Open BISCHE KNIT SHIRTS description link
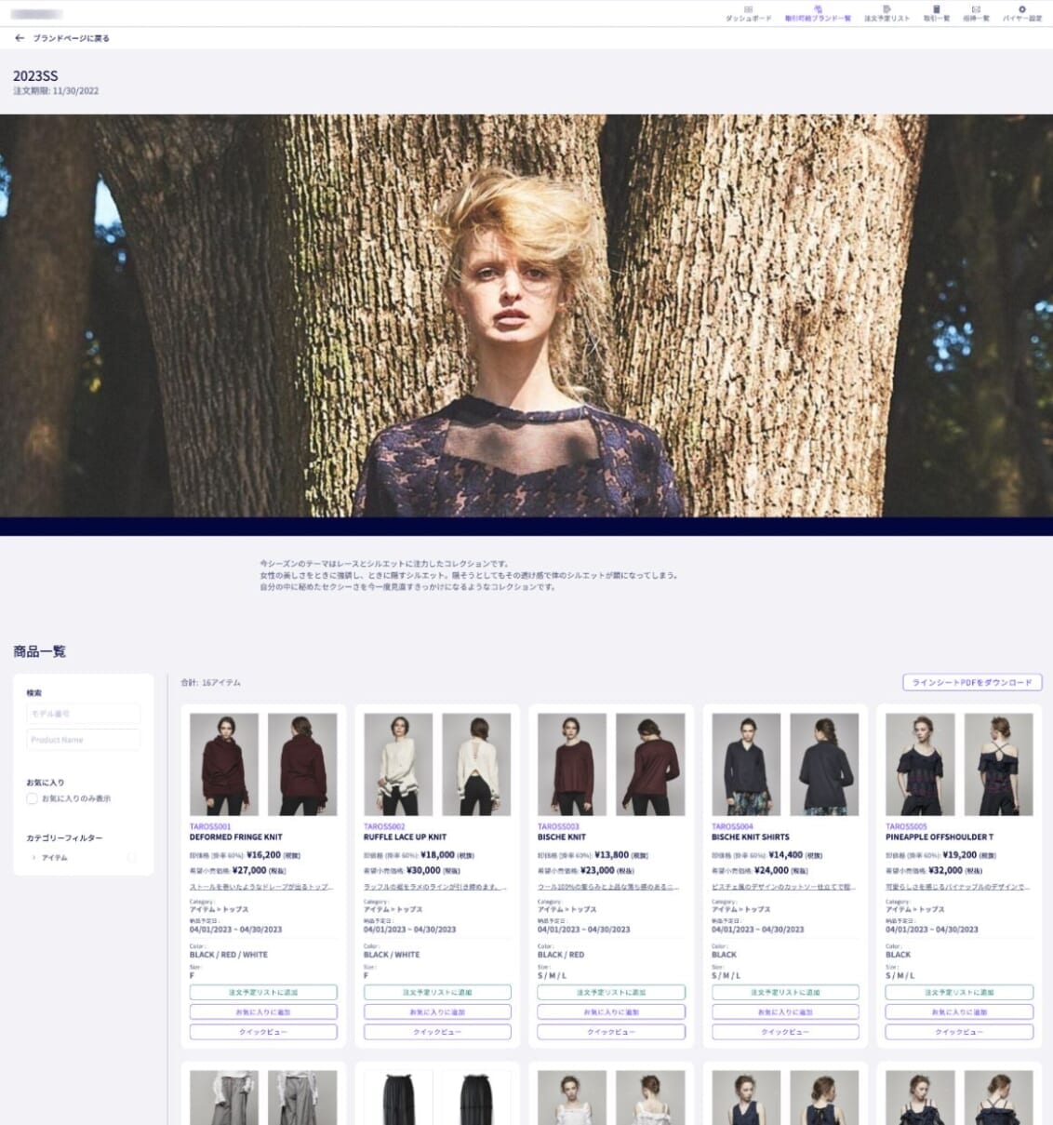 pos(783,888)
